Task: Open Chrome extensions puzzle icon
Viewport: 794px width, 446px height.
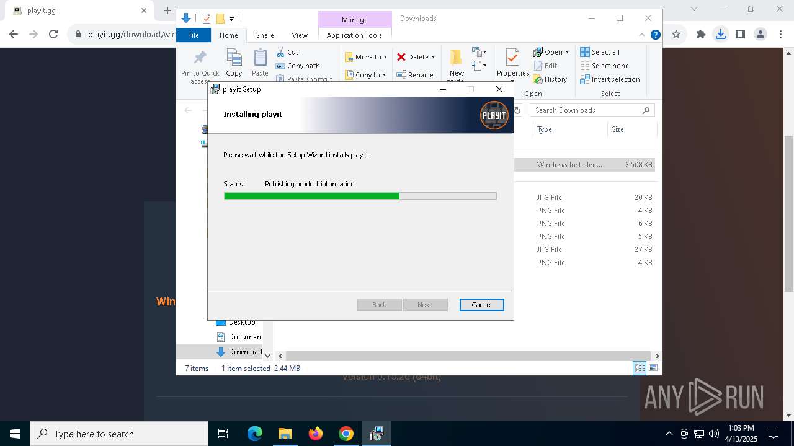Action: tap(701, 34)
